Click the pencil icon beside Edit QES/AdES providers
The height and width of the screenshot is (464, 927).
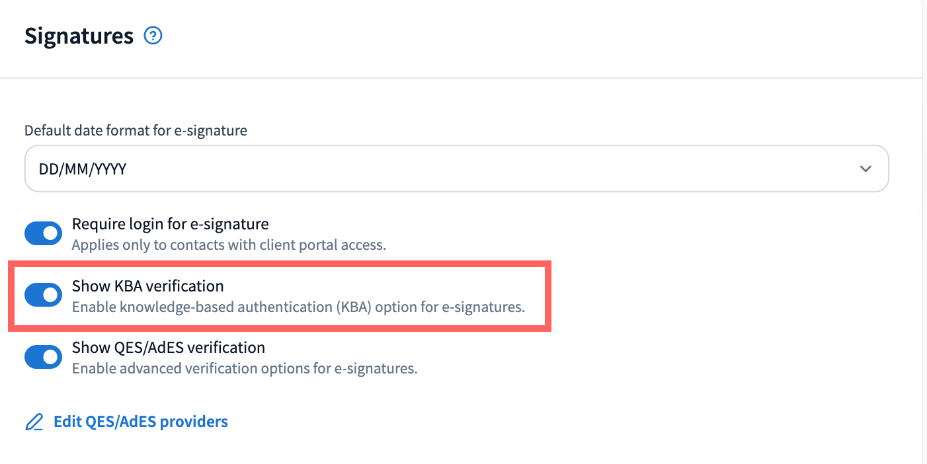[34, 422]
